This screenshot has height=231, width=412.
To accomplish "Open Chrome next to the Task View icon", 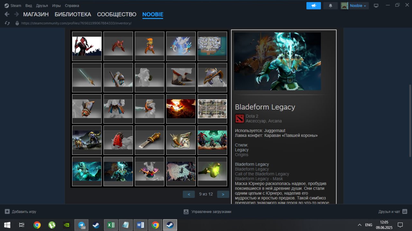I will [x=37, y=225].
